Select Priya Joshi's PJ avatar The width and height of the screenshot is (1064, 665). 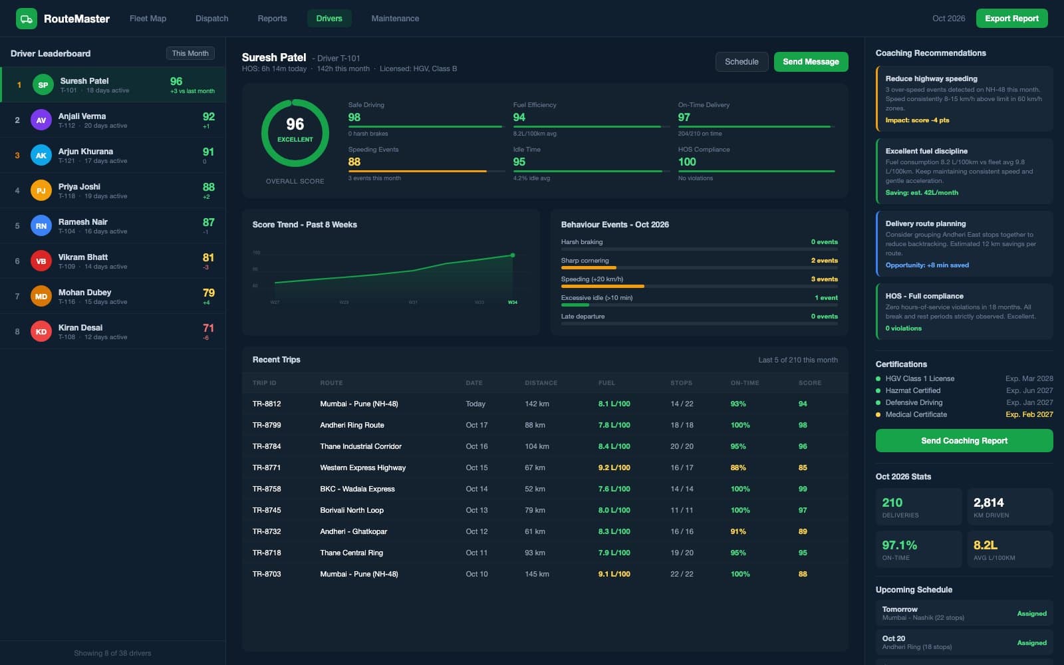pos(41,191)
